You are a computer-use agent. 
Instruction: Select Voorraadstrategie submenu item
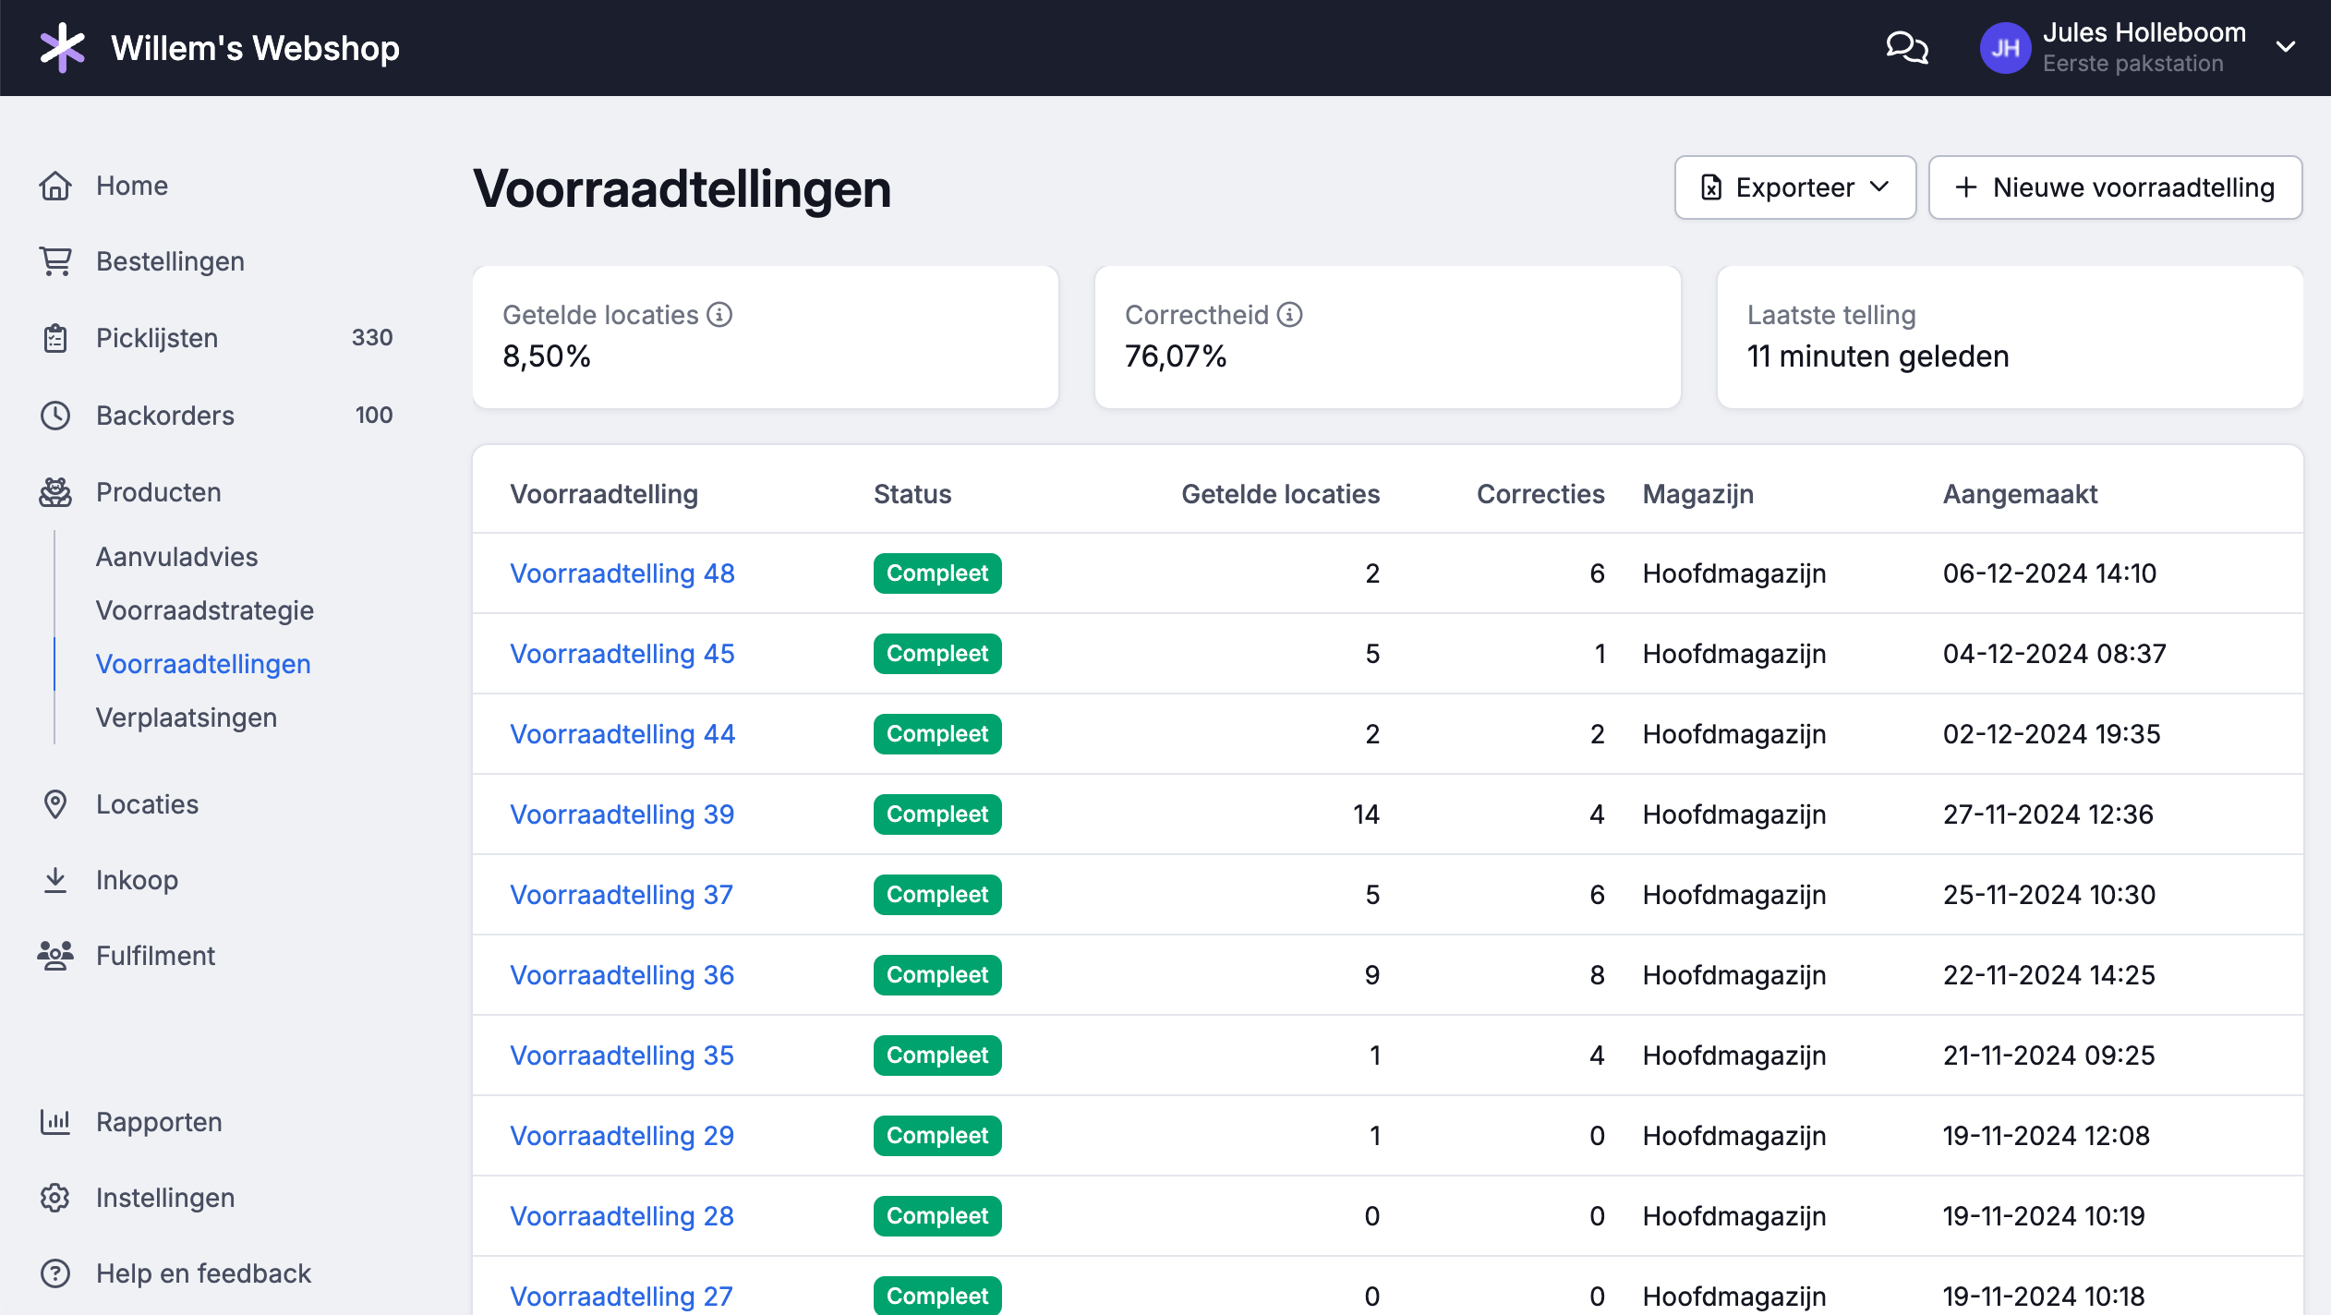click(x=205, y=610)
